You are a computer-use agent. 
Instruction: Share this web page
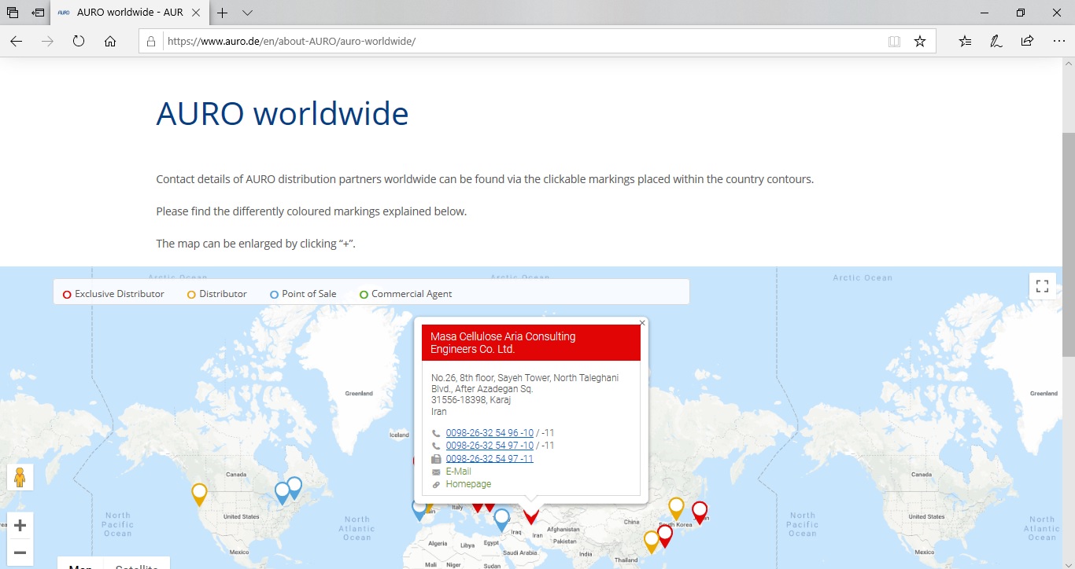point(1027,42)
